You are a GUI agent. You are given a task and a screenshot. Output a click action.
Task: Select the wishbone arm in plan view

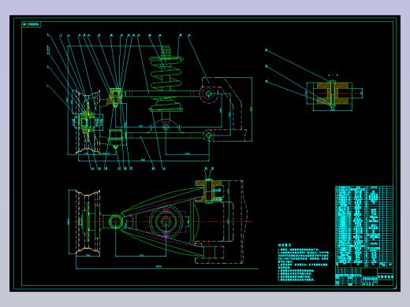pyautogui.click(x=163, y=222)
